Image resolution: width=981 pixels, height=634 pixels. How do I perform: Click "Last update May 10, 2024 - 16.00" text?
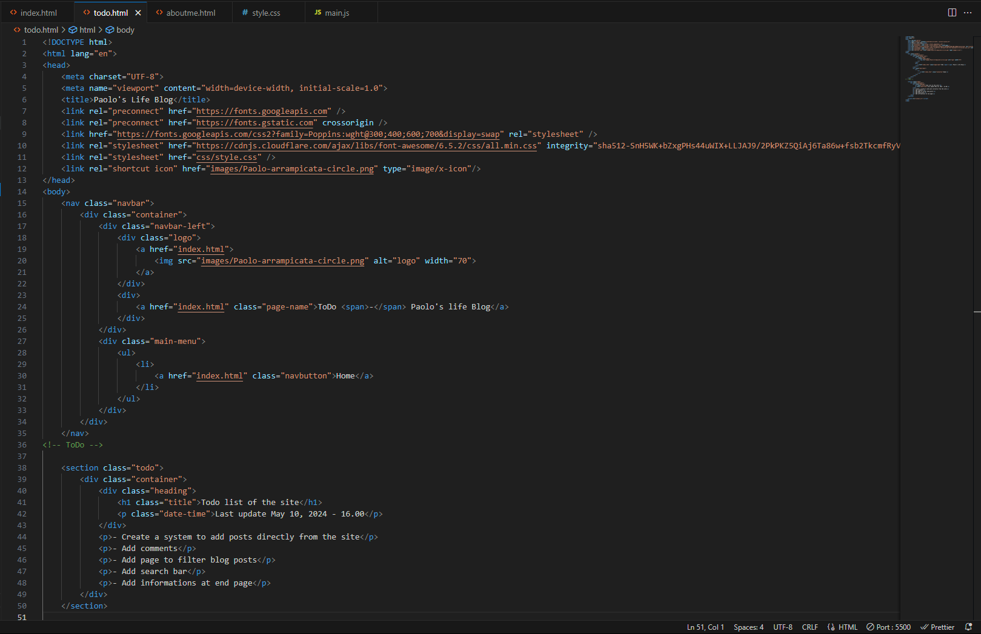click(290, 514)
